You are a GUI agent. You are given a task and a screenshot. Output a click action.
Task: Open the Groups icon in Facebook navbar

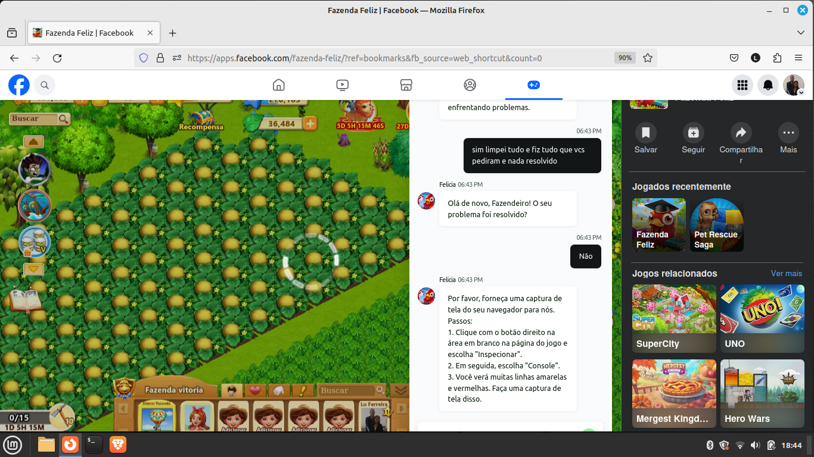tap(470, 85)
